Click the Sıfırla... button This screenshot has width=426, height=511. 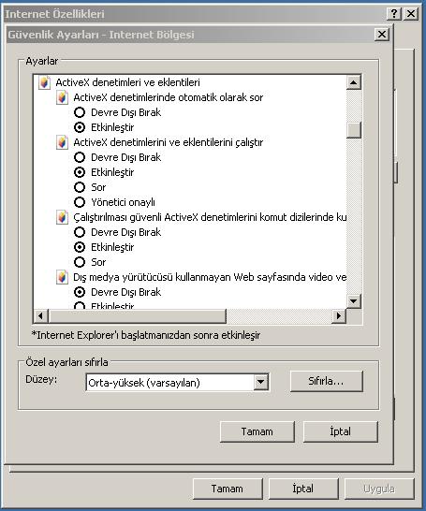click(326, 381)
